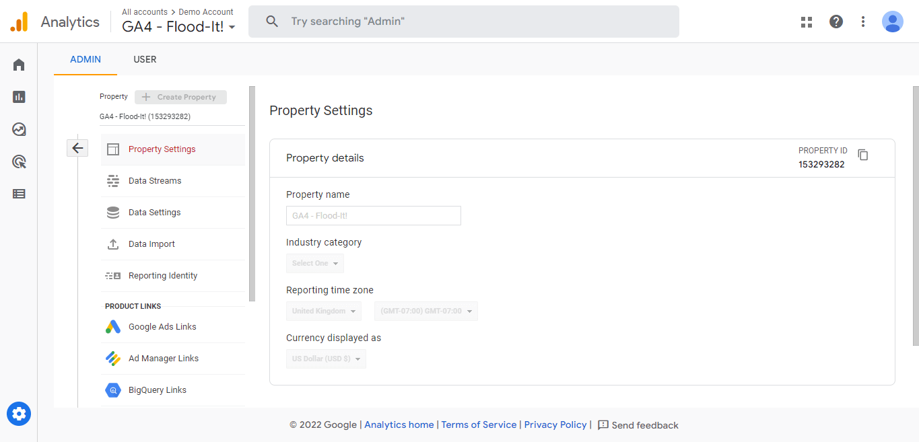Open the Explore icon in sidebar
Image resolution: width=919 pixels, height=442 pixels.
coord(19,129)
